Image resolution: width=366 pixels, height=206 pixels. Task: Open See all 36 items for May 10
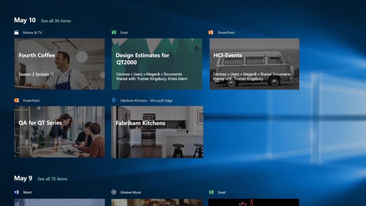[56, 21]
